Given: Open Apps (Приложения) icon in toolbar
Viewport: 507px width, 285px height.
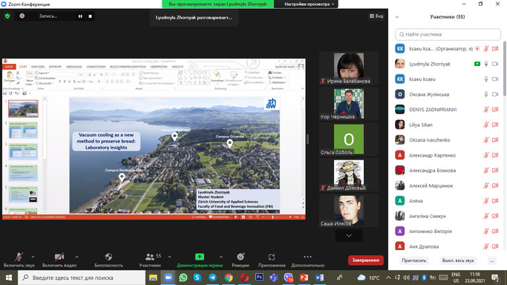Looking at the screenshot, I should point(272,257).
